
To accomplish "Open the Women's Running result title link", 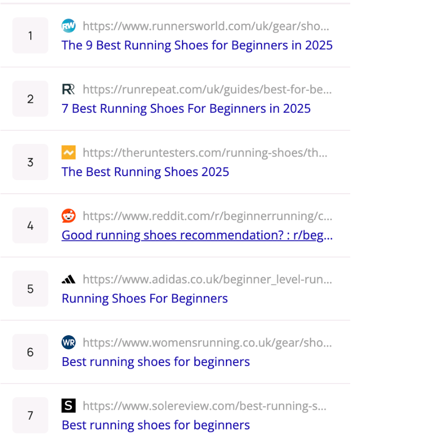I will (x=156, y=362).
